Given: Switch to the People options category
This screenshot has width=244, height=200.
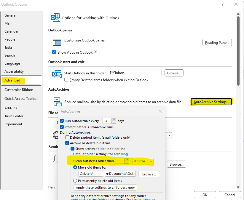Looking at the screenshot, I should pos(21,39).
